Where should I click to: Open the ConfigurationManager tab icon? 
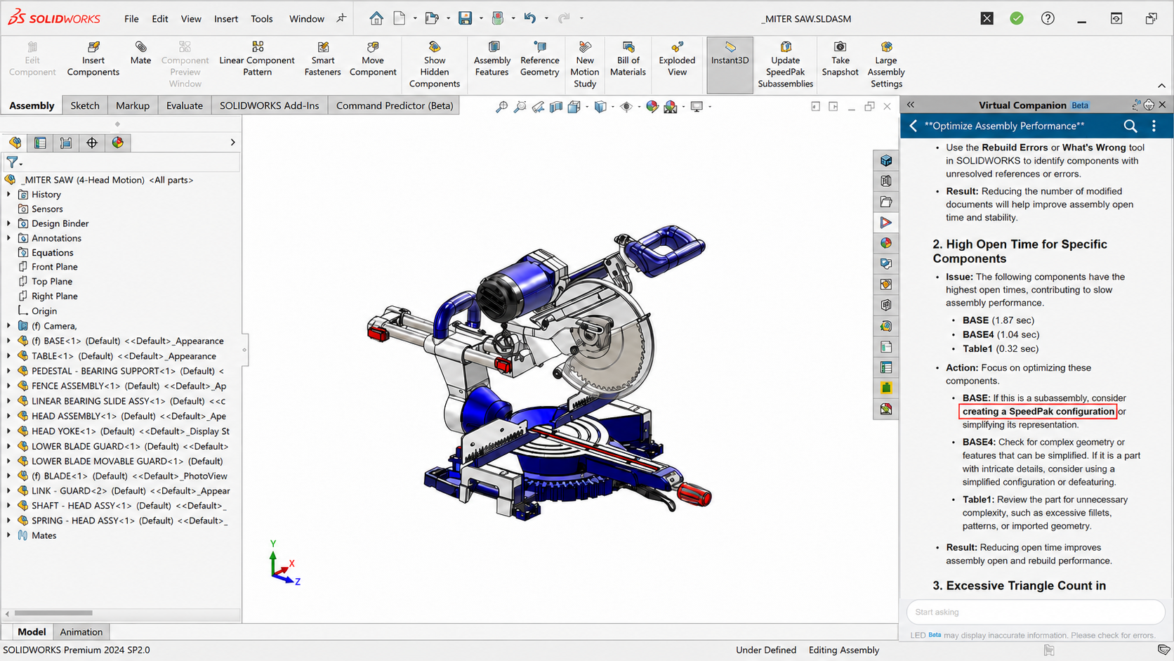coord(66,143)
